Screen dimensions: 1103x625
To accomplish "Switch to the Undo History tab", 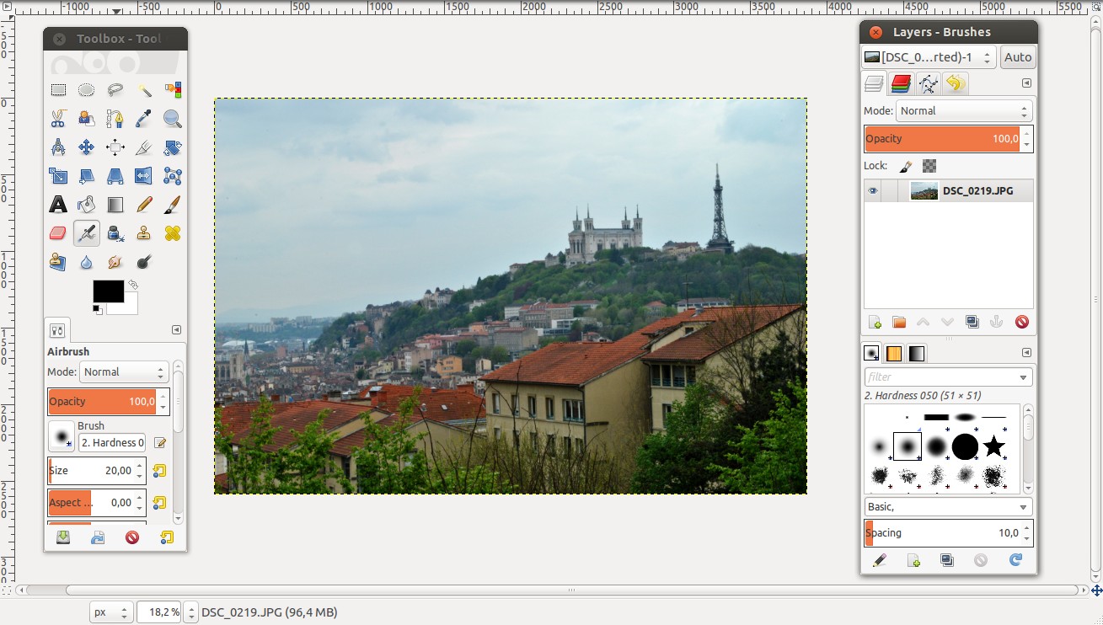I will tap(953, 83).
